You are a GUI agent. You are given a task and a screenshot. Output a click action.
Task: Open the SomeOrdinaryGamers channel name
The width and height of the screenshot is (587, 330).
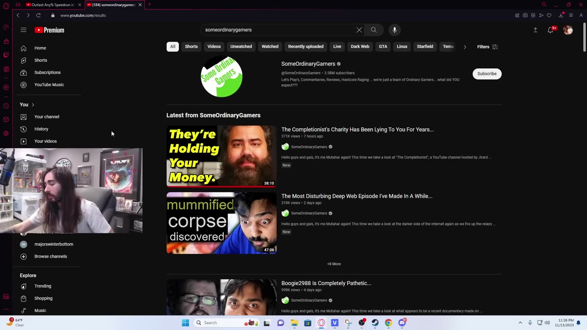click(x=308, y=64)
